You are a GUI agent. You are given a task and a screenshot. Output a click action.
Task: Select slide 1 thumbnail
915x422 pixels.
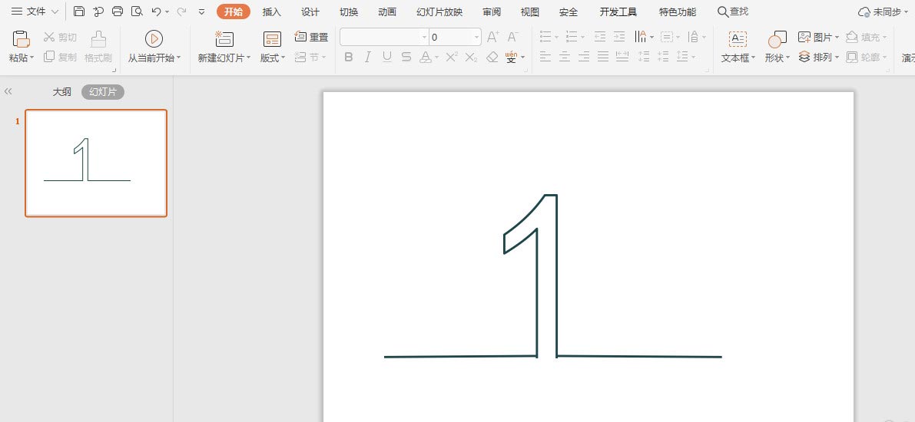coord(96,163)
